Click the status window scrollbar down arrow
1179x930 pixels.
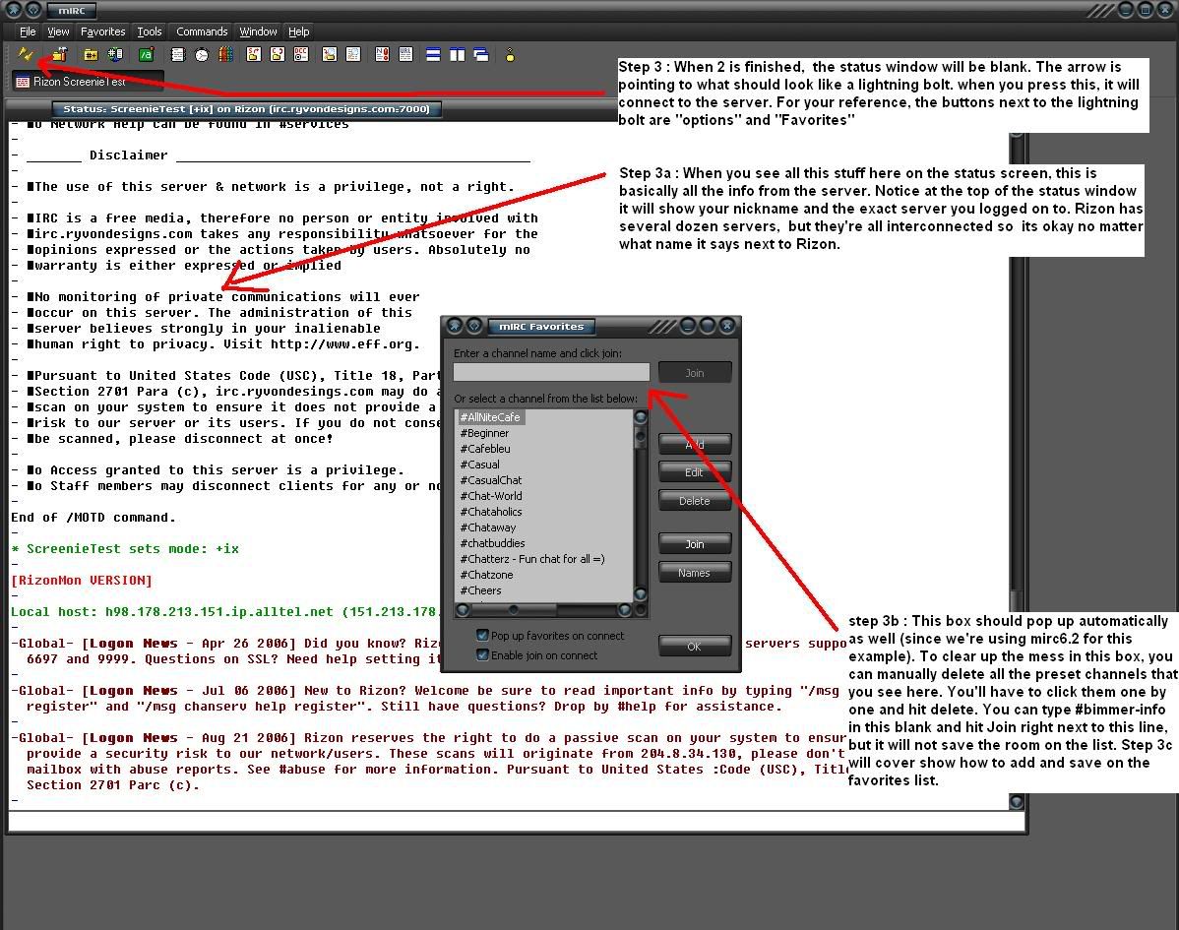(1017, 801)
